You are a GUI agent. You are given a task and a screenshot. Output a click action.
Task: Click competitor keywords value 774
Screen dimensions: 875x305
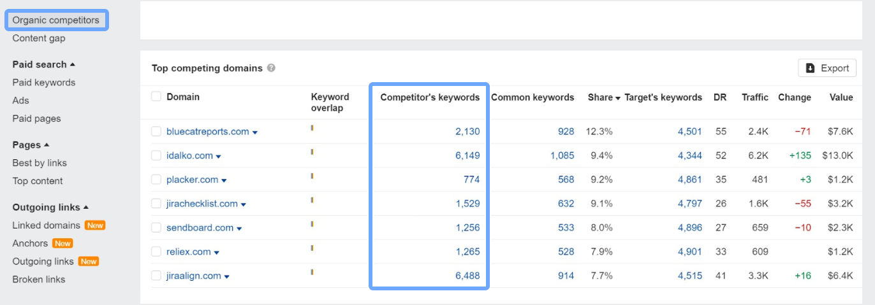click(472, 180)
